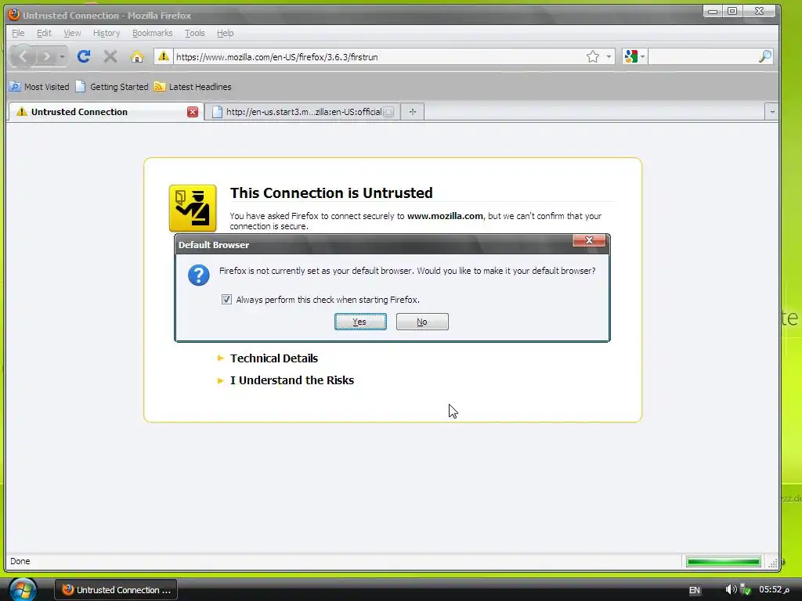Click the 05:52 system clock
Image resolution: width=802 pixels, height=601 pixels.
(774, 589)
